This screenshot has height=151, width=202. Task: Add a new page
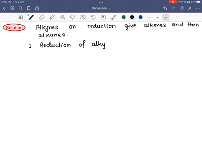[x=181, y=8]
